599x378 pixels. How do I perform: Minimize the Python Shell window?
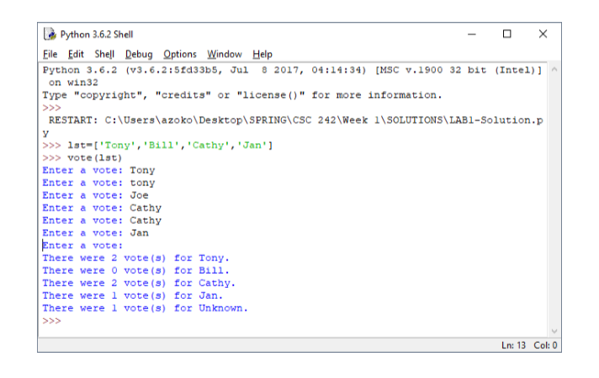pyautogui.click(x=472, y=34)
